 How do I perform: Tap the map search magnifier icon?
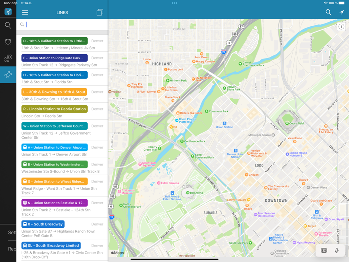coord(328,12)
